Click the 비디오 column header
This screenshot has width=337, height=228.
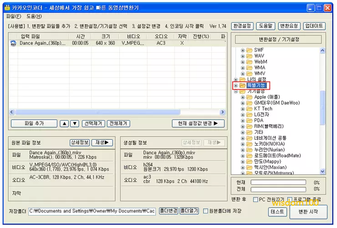point(133,36)
